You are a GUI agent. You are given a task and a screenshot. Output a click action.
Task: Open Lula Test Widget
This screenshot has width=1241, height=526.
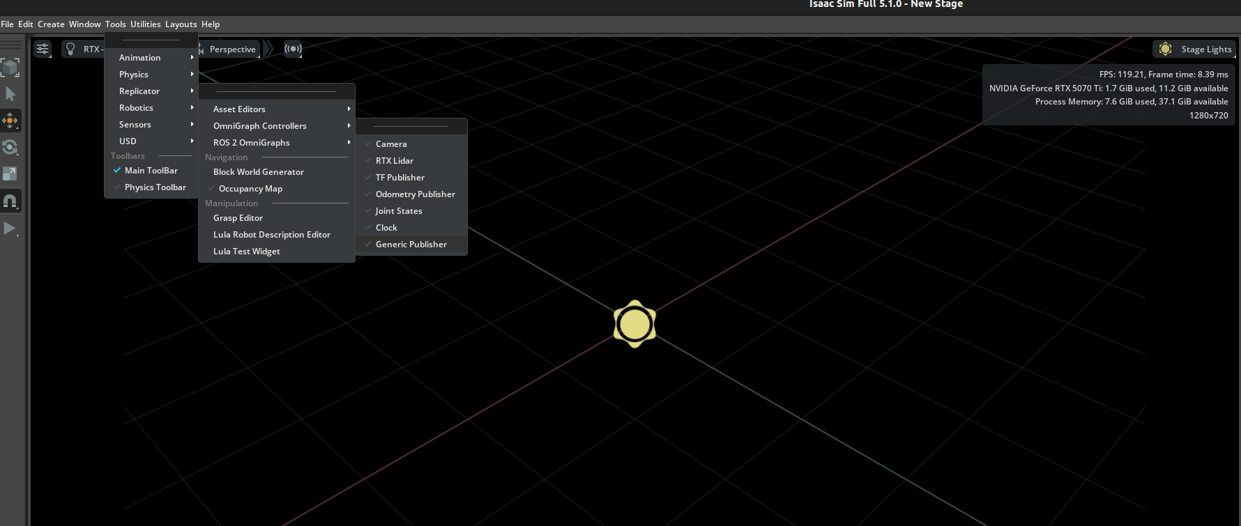tap(247, 252)
